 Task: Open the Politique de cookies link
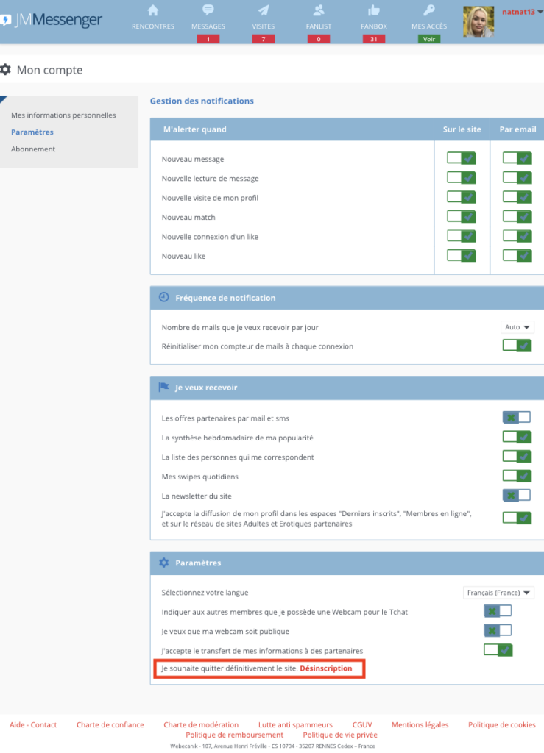(502, 724)
